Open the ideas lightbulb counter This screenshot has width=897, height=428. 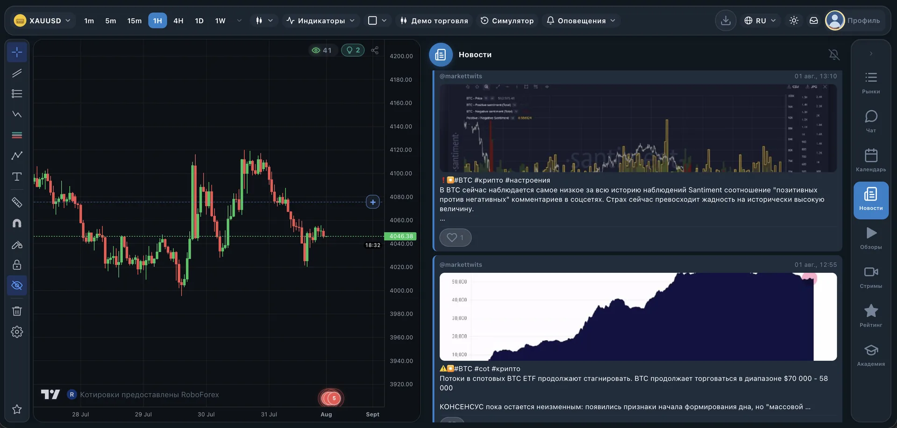[x=353, y=50]
